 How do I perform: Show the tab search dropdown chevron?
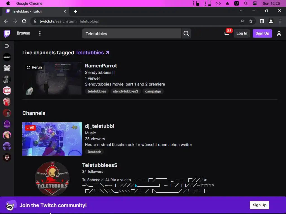(241, 11)
